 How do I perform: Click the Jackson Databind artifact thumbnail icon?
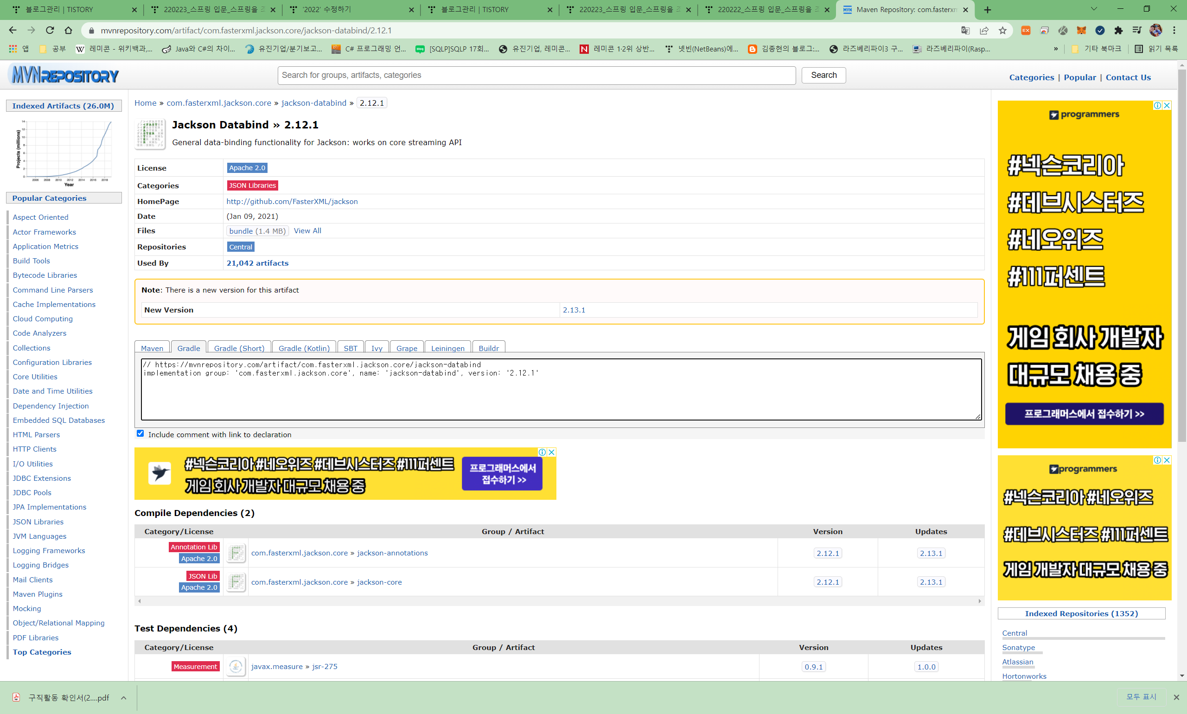[x=150, y=134]
